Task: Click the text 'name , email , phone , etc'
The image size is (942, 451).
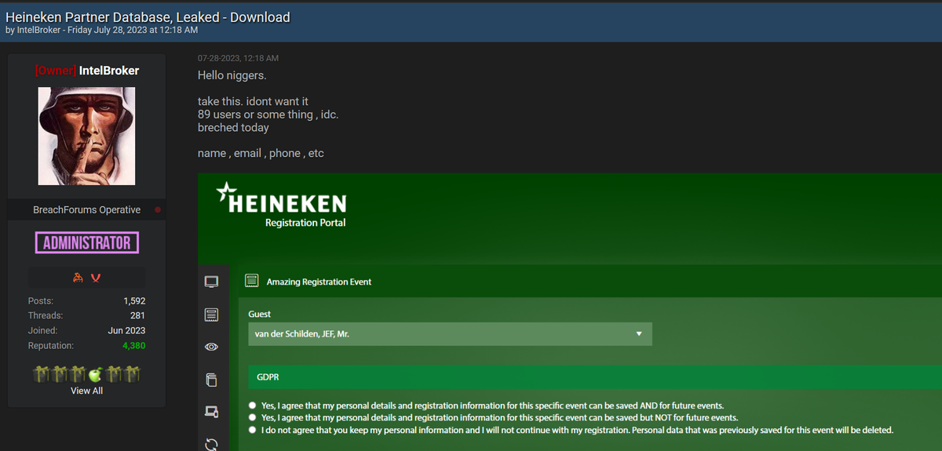Action: [261, 153]
